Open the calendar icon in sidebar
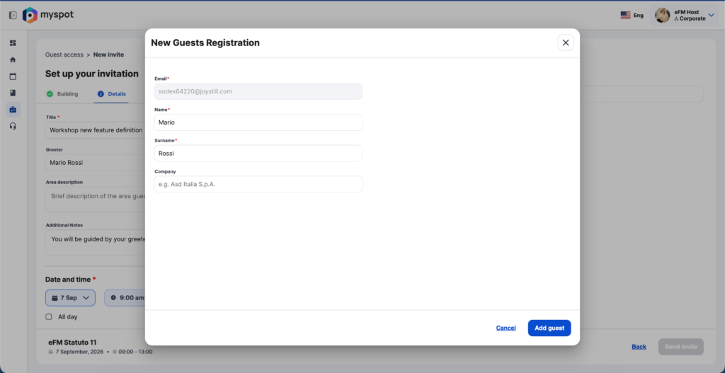Screen dimensions: 725x373 pyautogui.click(x=13, y=76)
